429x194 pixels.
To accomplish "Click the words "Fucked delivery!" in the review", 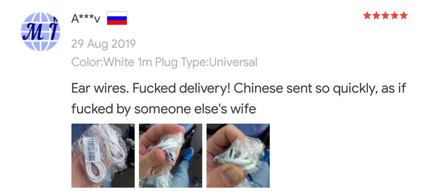I will point(181,88).
